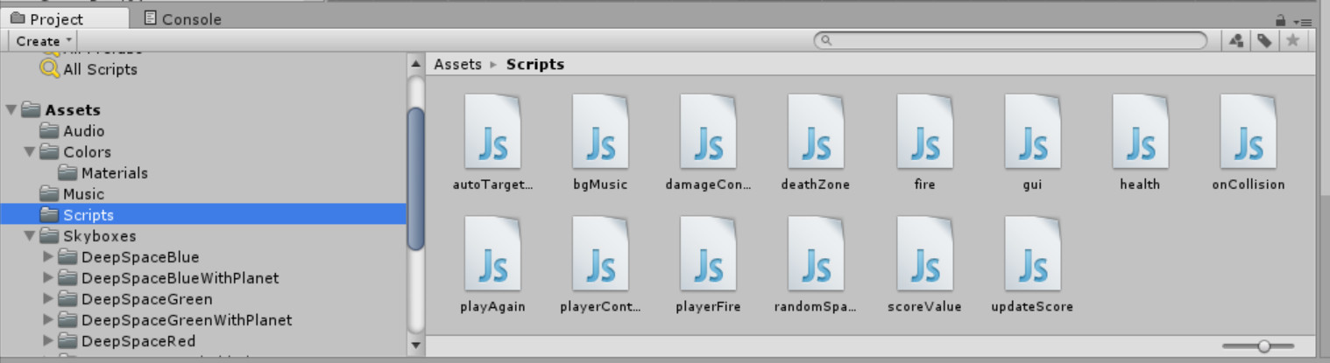This screenshot has width=1330, height=363.
Task: Collapse the Colors folder arrow
Action: [29, 152]
